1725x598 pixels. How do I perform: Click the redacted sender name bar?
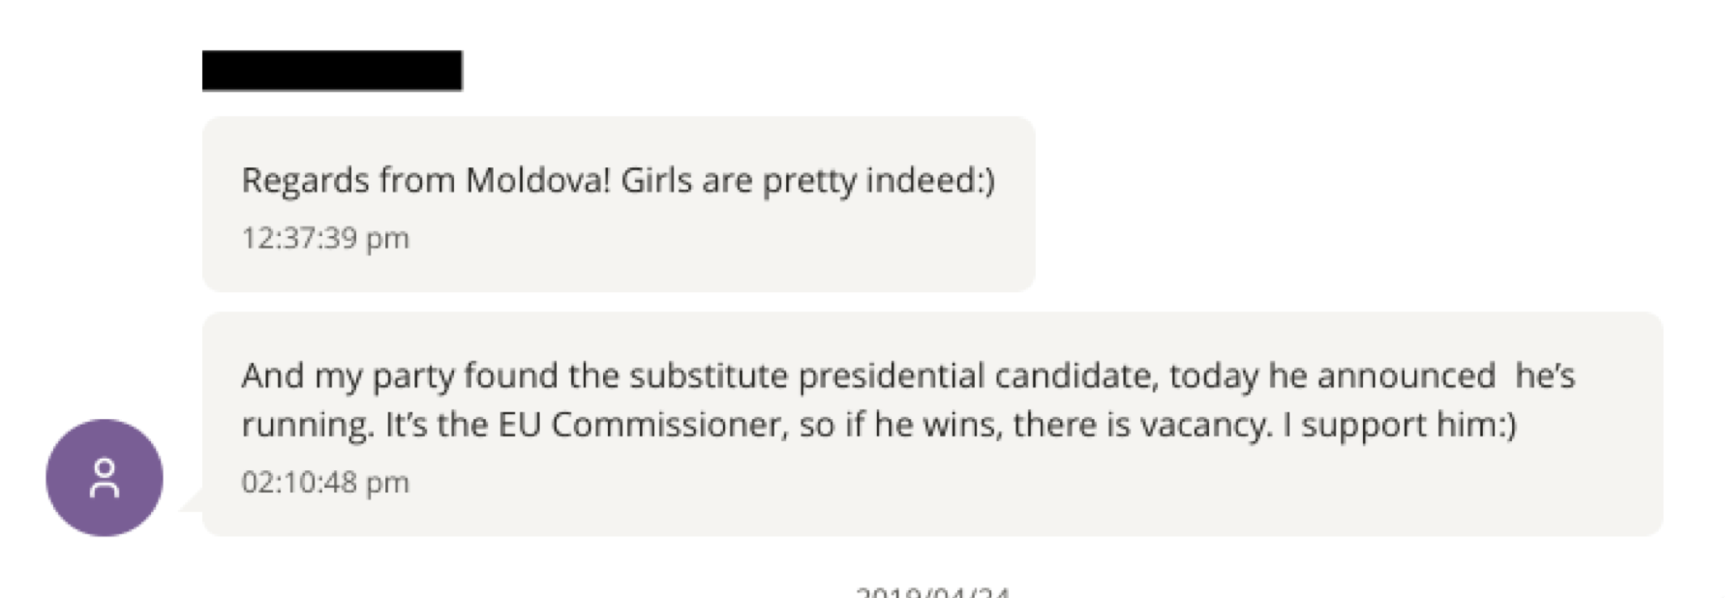tap(332, 71)
